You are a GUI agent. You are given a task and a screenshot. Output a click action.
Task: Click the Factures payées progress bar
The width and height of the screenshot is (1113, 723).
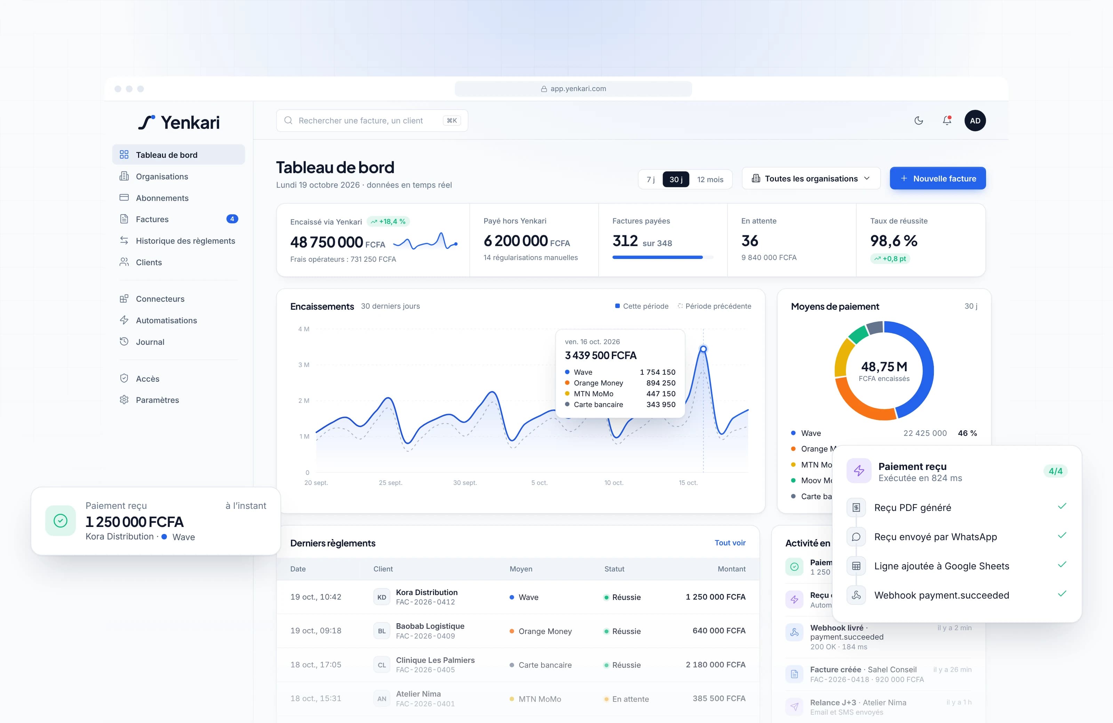tap(663, 257)
